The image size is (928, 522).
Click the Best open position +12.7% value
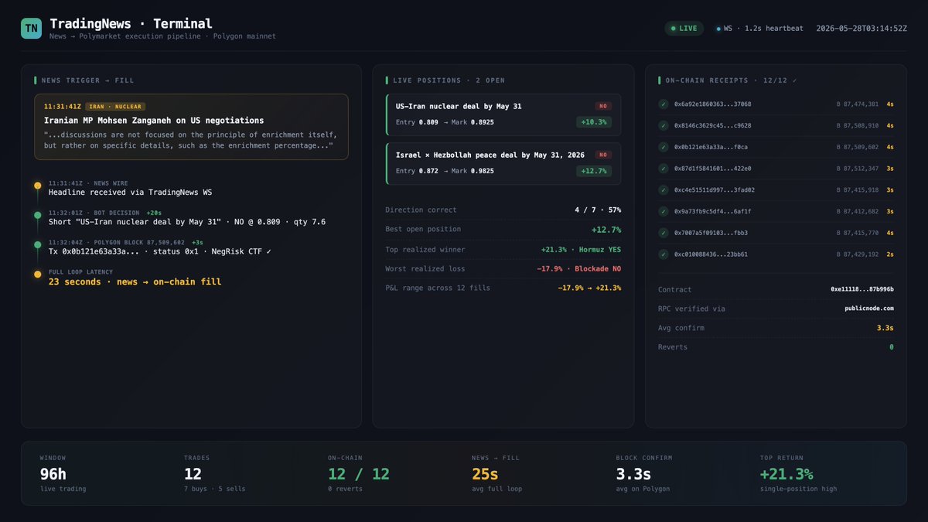606,229
